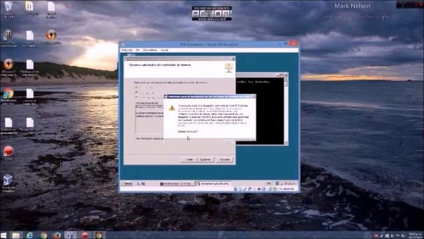Click the hard disk activity icon in VirtualBox status bar

tap(236, 189)
